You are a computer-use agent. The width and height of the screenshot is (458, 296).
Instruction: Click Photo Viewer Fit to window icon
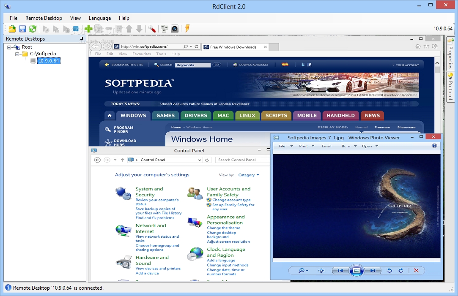click(321, 271)
